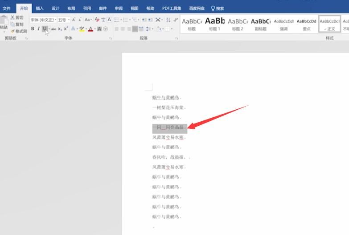
Task: Click the 搜索 search box
Action: 218,8
